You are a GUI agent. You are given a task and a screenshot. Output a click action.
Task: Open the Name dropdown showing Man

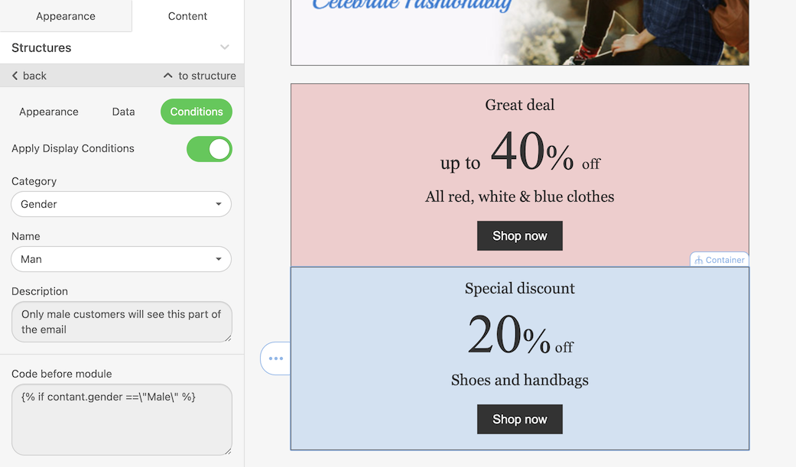pyautogui.click(x=121, y=259)
